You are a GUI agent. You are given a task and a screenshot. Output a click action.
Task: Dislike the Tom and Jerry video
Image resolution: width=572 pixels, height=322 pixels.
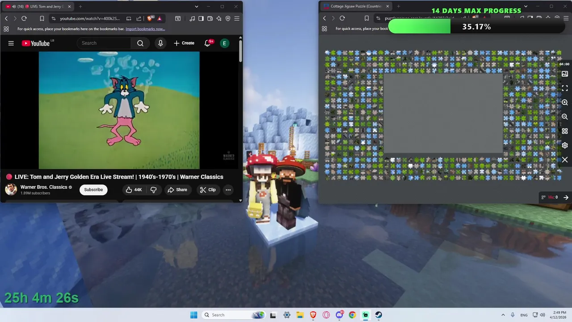coord(153,190)
